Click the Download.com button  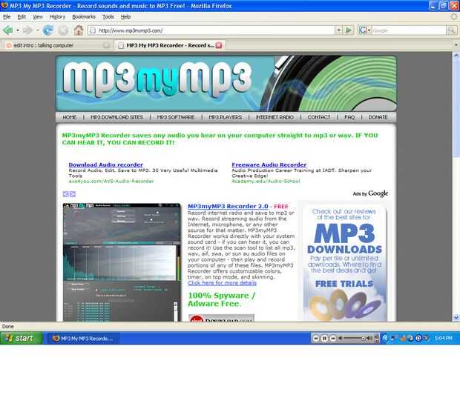[x=222, y=318]
